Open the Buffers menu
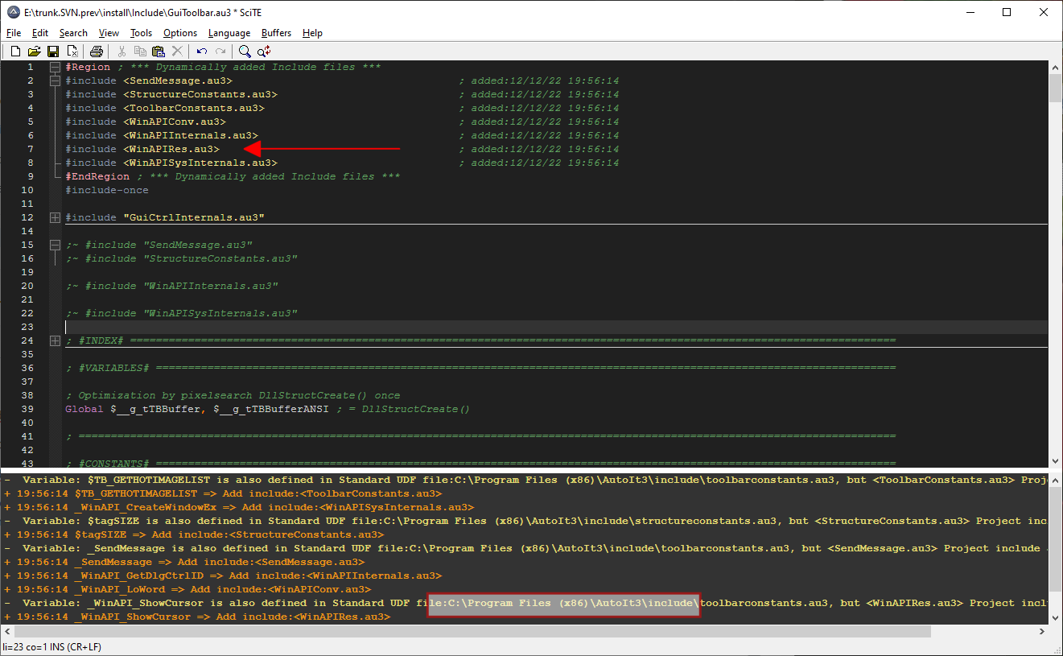The image size is (1063, 656). click(277, 33)
